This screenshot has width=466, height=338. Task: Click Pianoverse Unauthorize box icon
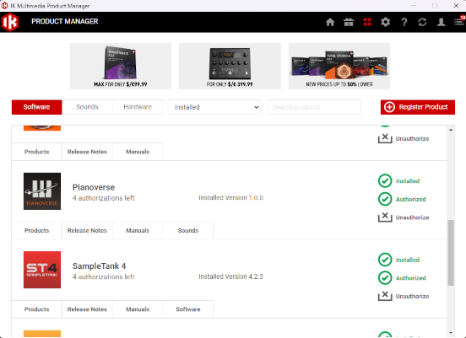[x=385, y=217]
